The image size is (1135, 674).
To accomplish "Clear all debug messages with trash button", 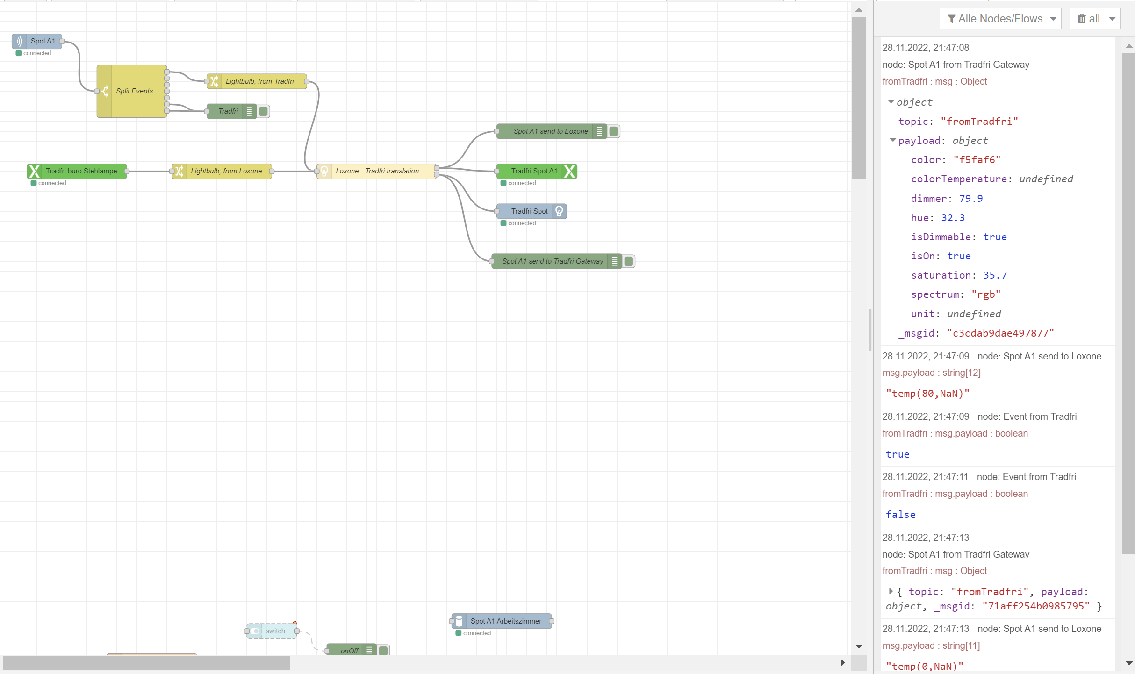I will [x=1088, y=19].
